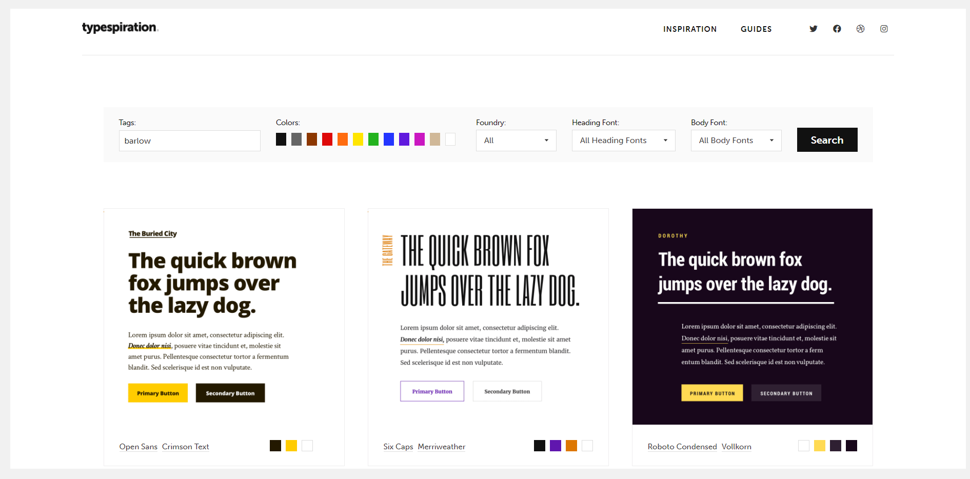Click SECONDARY BUTTON in Dorothy sample
The width and height of the screenshot is (970, 479).
tap(786, 393)
